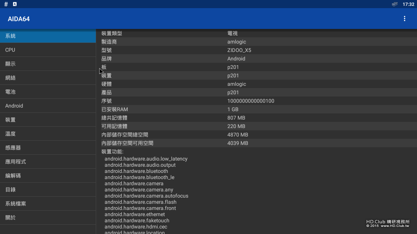Open the 關於 section

[x=48, y=218]
